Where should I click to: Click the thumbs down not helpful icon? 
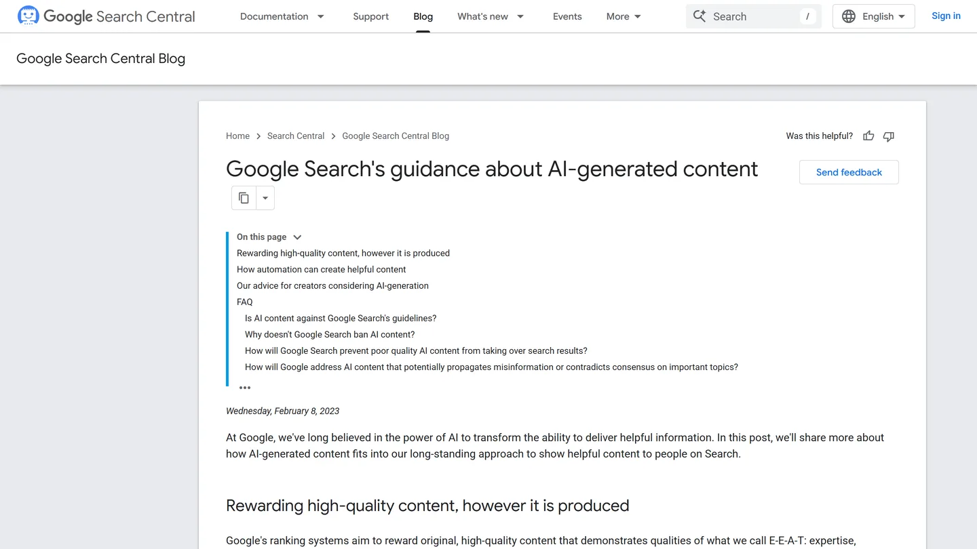889,136
